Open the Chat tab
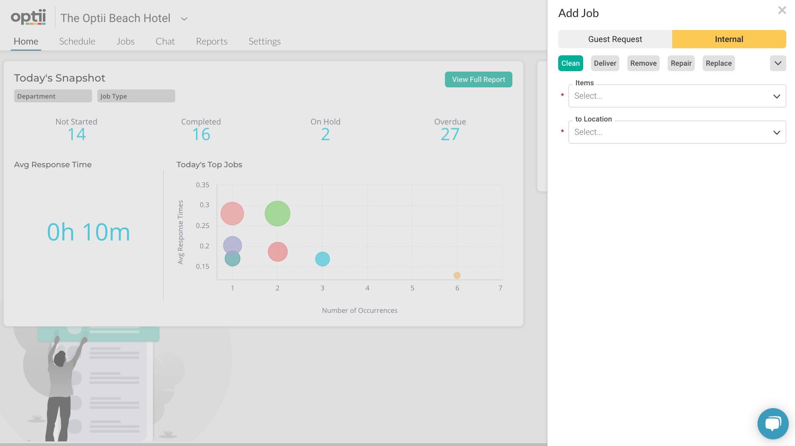 coord(165,41)
